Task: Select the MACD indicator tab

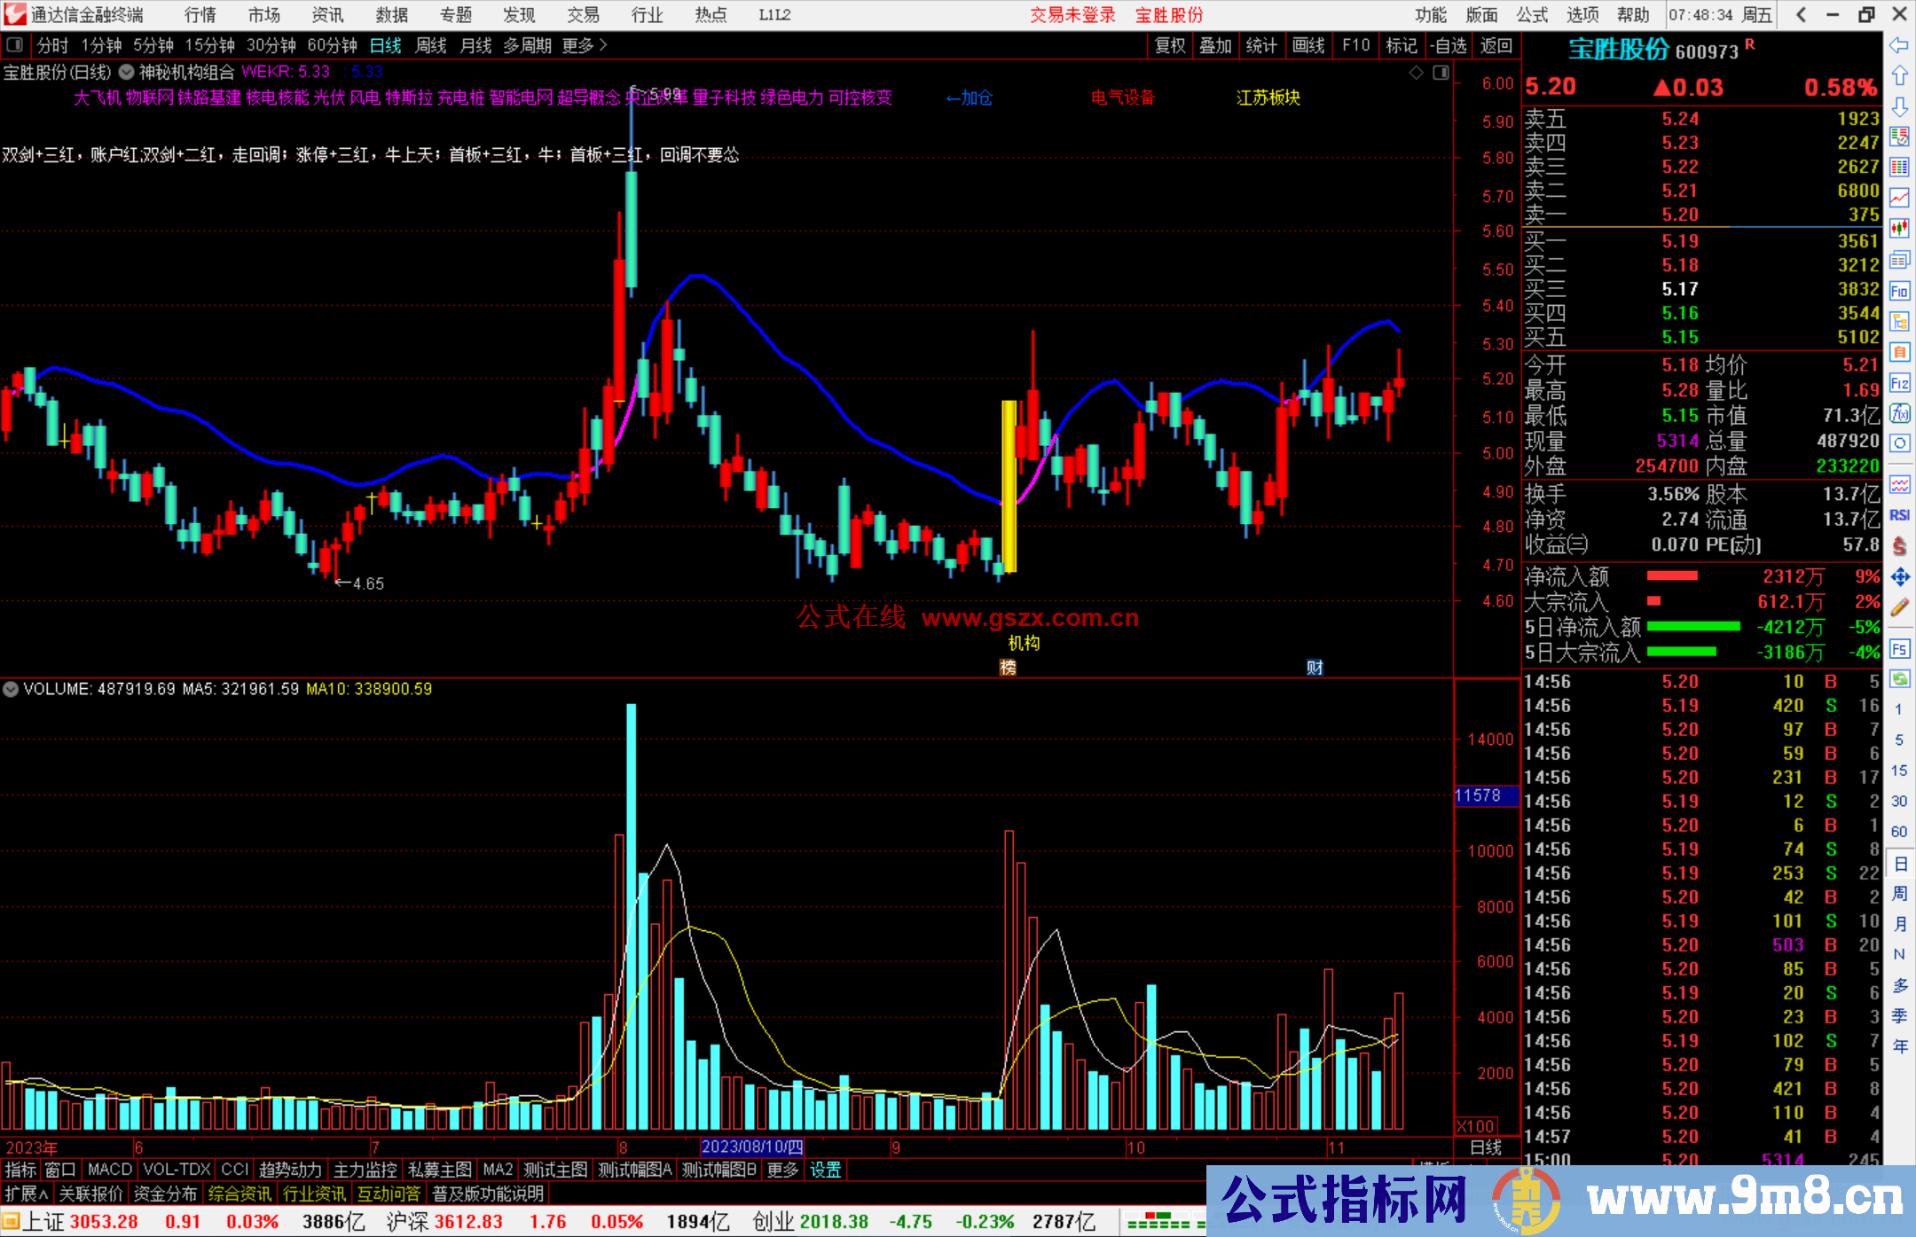Action: tap(110, 1170)
